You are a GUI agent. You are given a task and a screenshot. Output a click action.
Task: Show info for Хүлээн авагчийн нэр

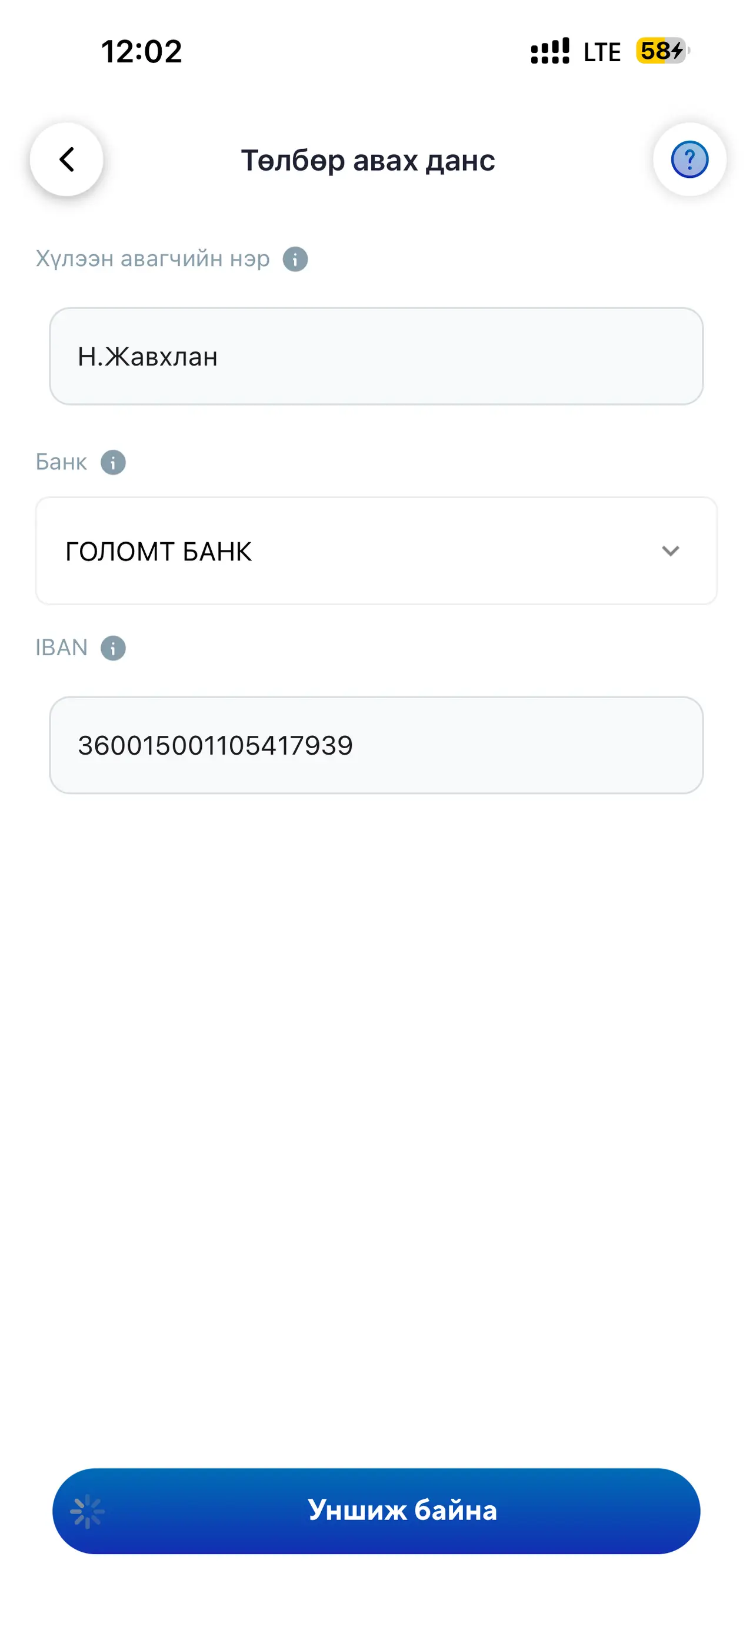pos(295,258)
